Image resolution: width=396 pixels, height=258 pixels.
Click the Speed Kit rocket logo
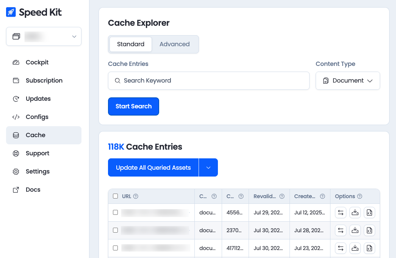click(11, 12)
